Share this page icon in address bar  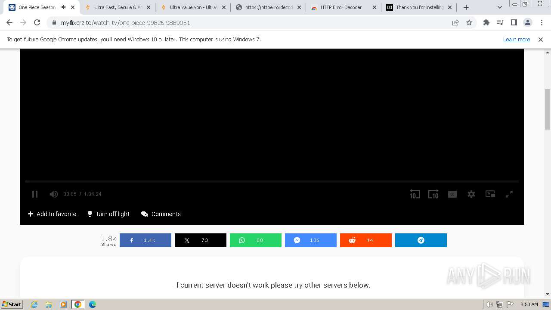coord(455,23)
